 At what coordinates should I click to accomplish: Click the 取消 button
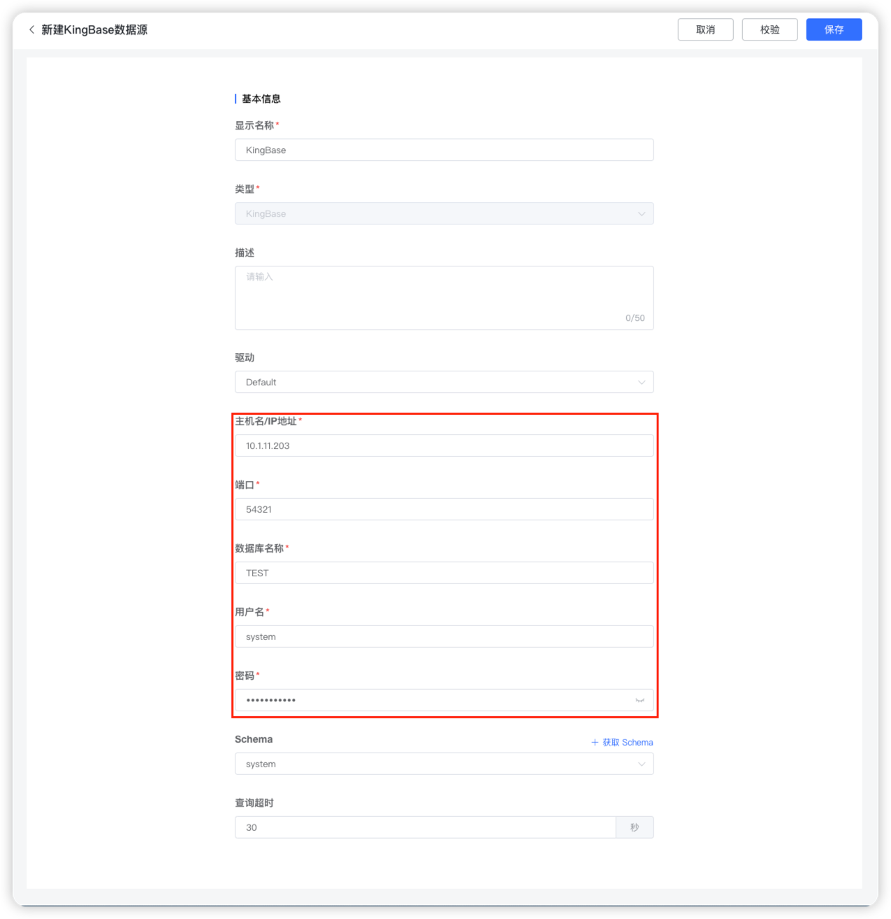click(705, 29)
